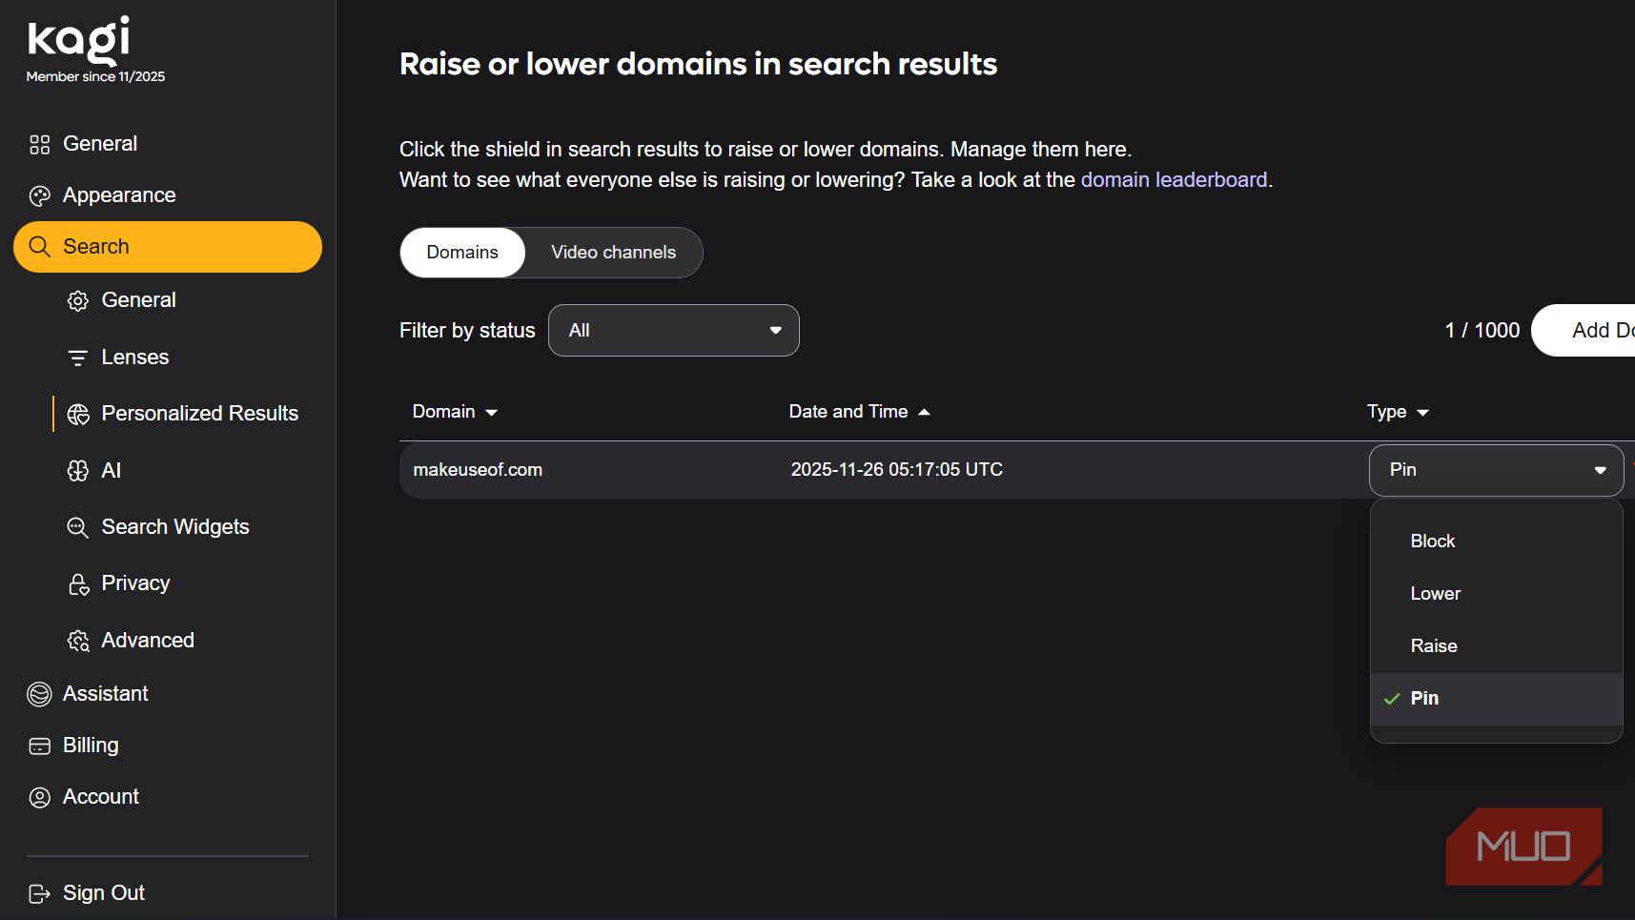Click the Appearance palette icon
Viewport: 1635px width, 920px height.
coord(40,195)
